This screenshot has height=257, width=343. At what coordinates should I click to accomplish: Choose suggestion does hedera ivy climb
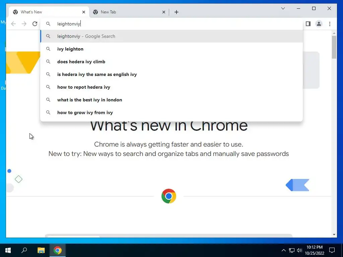click(x=172, y=62)
